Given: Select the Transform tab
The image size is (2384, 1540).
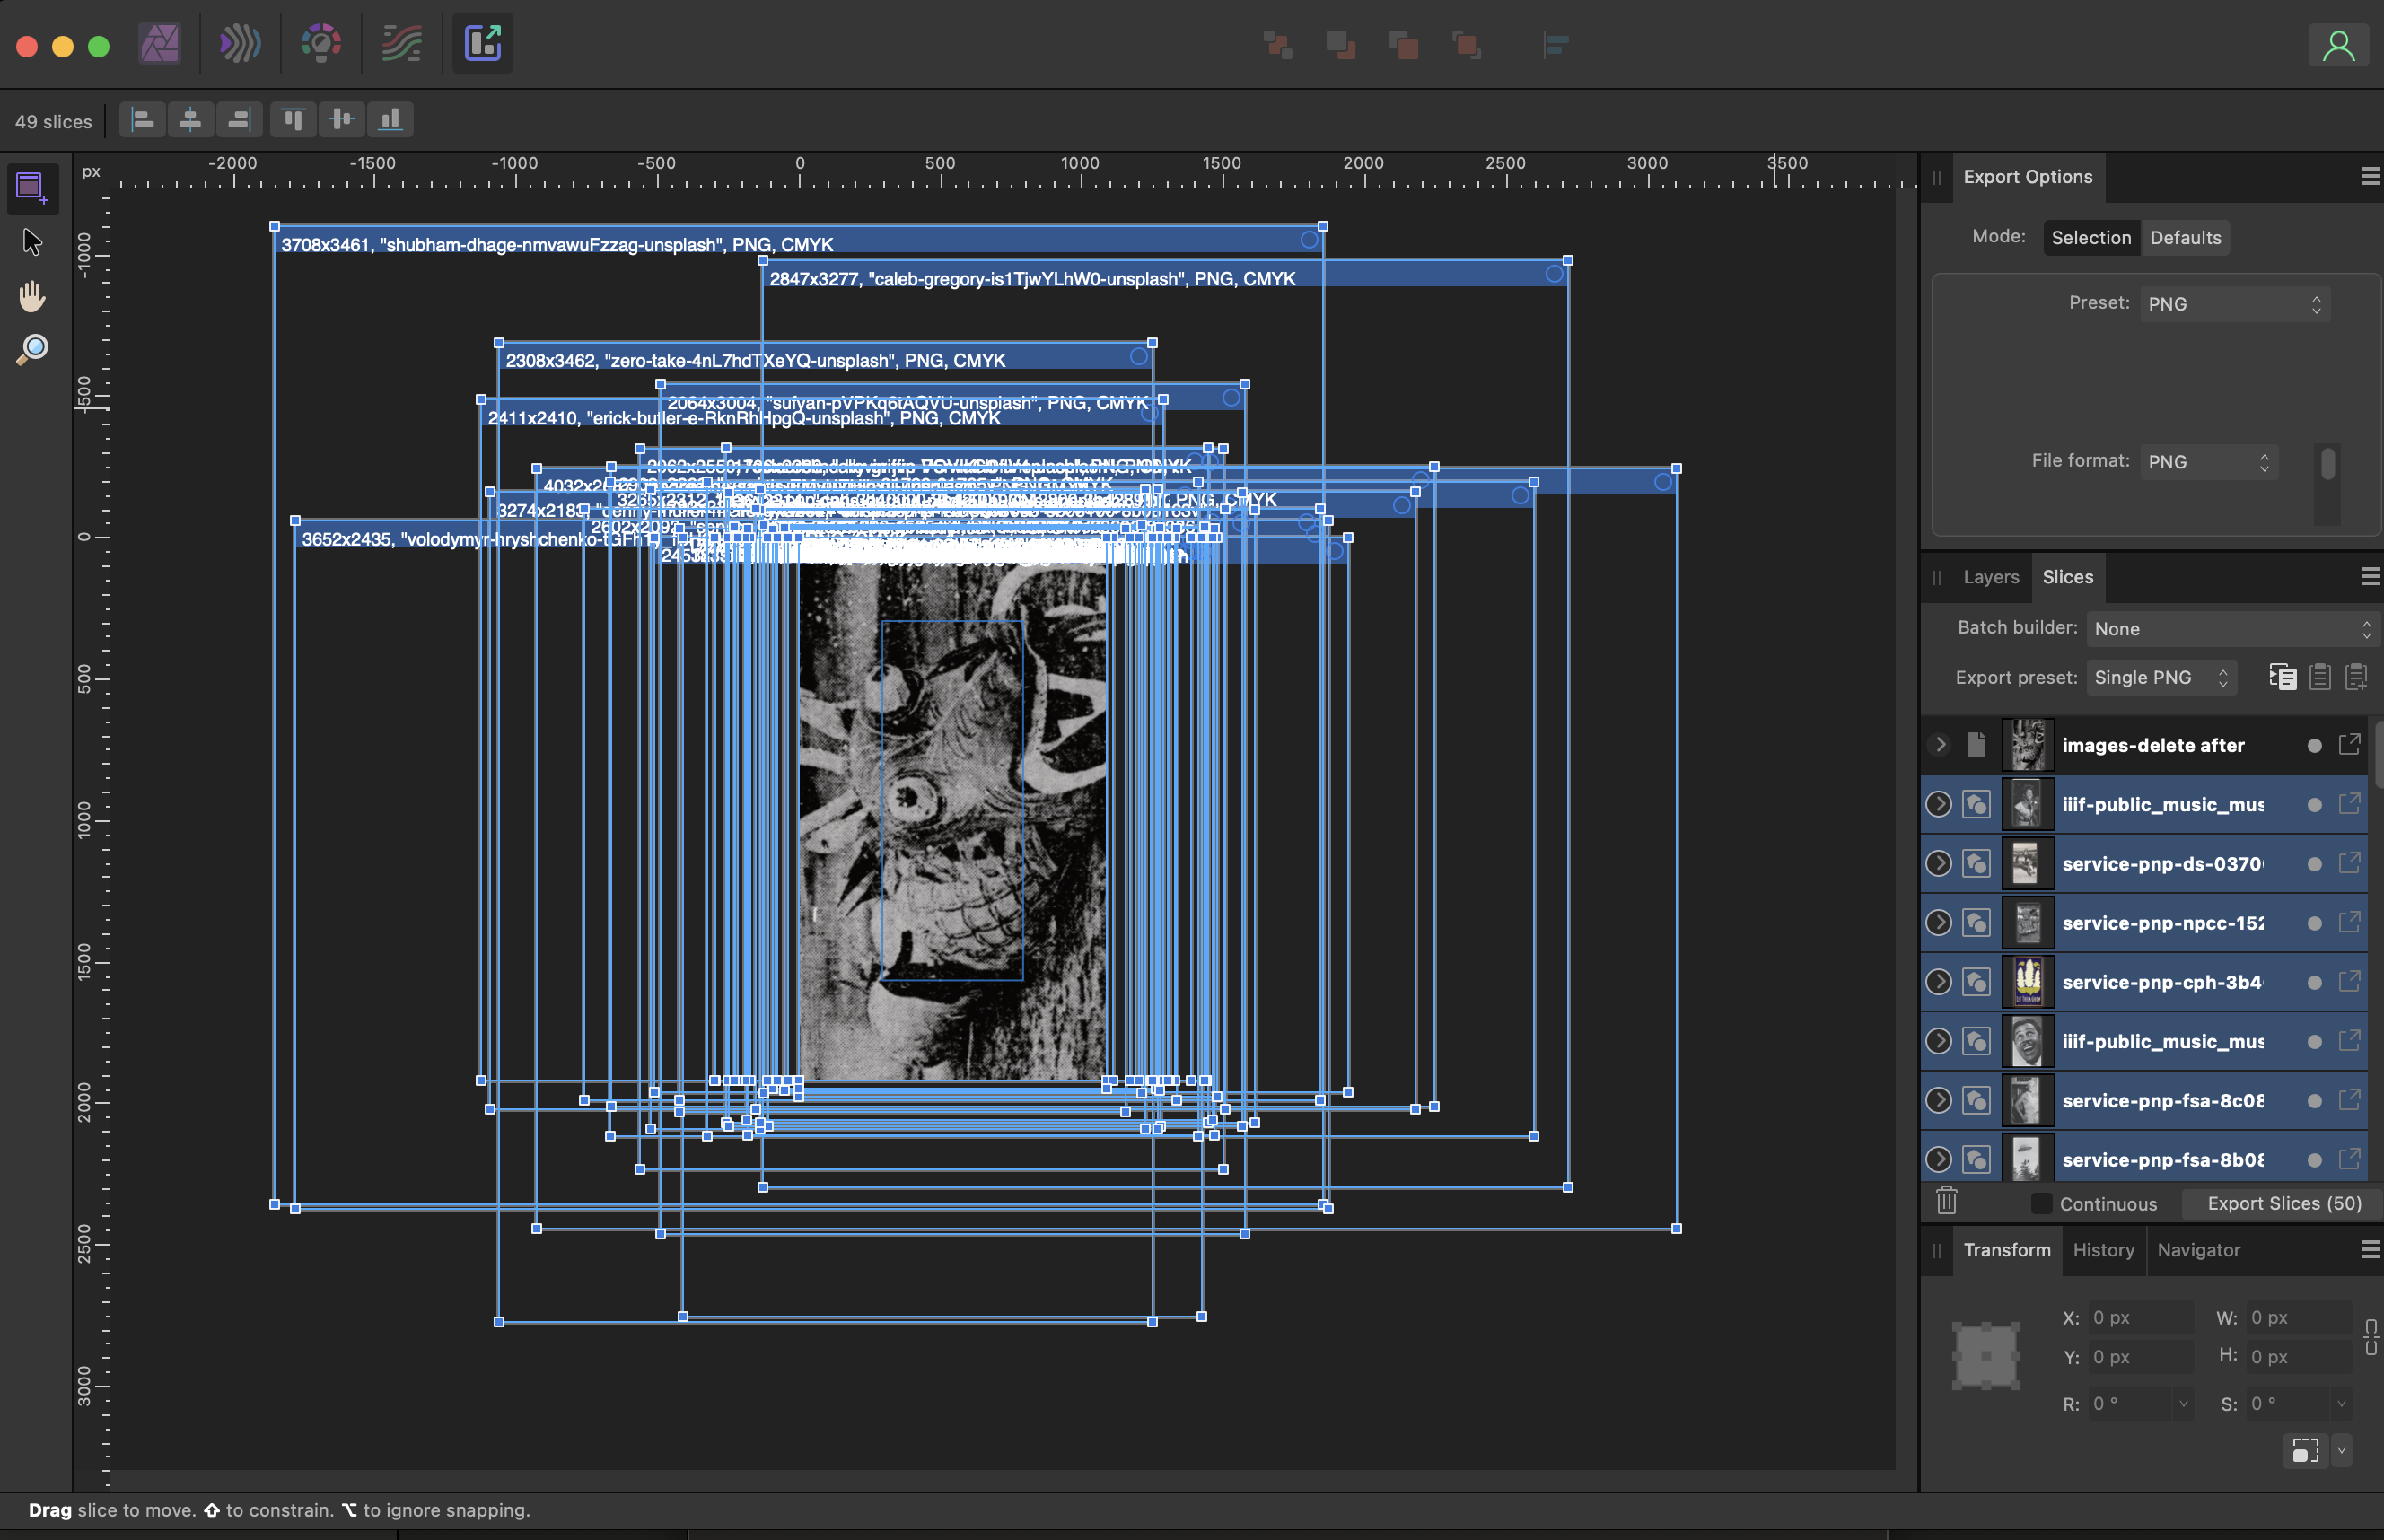Looking at the screenshot, I should [2007, 1250].
